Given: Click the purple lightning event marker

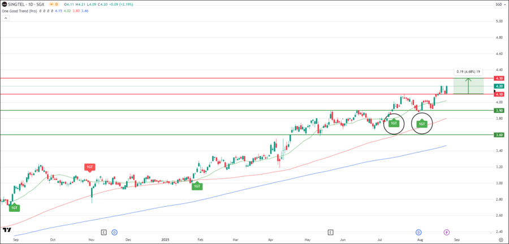Looking at the screenshot, I should coord(447,232).
